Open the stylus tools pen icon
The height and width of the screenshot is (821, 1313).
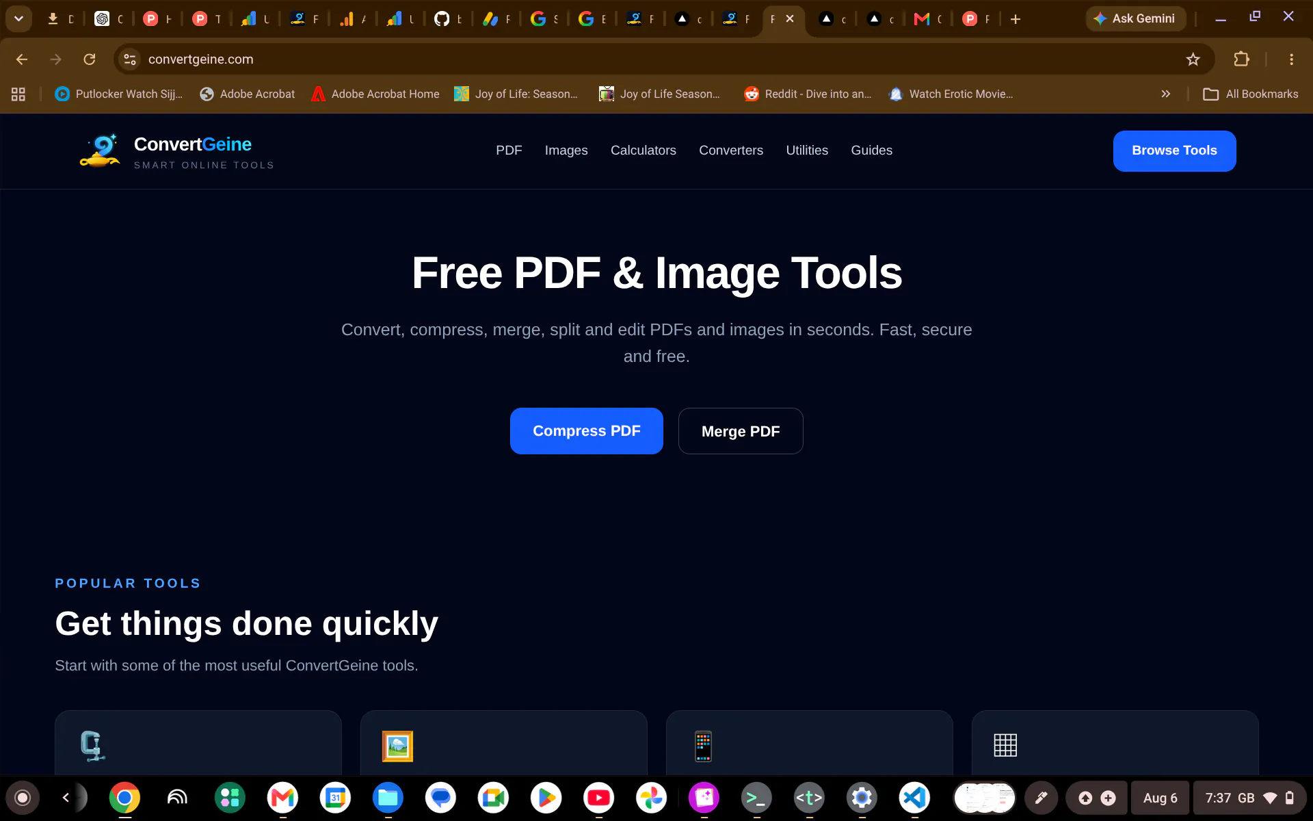click(1041, 798)
